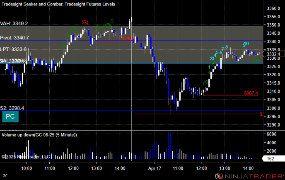285x180 pixels.
Task: Click the 2000 volume axis label
Action: point(272,151)
